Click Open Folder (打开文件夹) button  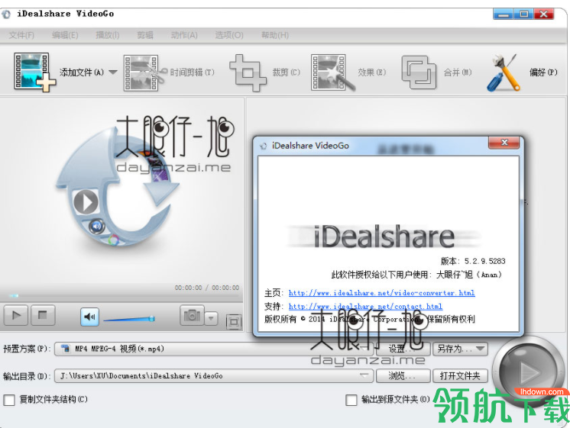pyautogui.click(x=460, y=375)
